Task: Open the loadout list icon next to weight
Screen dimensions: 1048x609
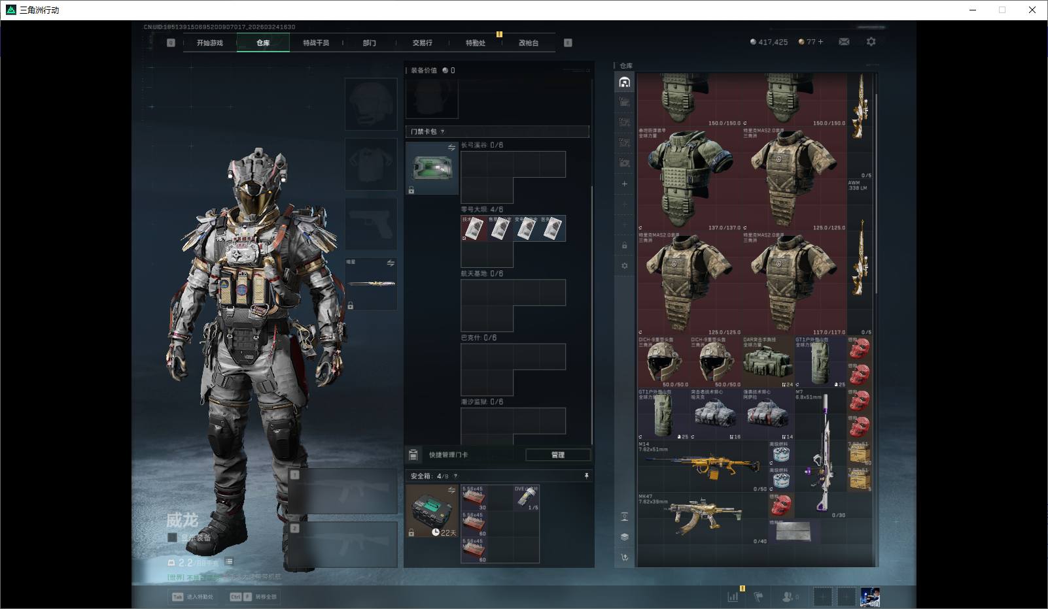Action: [x=229, y=561]
